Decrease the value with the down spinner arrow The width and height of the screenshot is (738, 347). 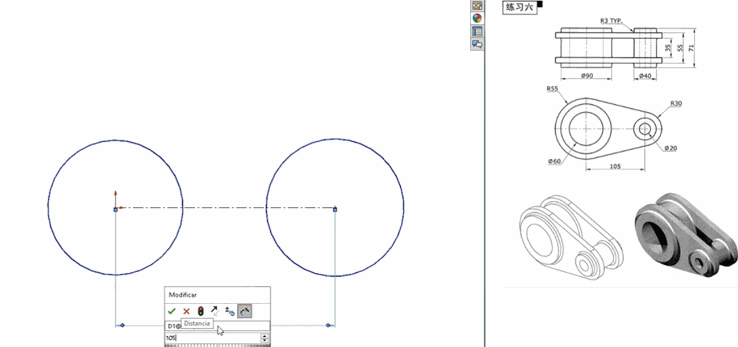pos(265,340)
